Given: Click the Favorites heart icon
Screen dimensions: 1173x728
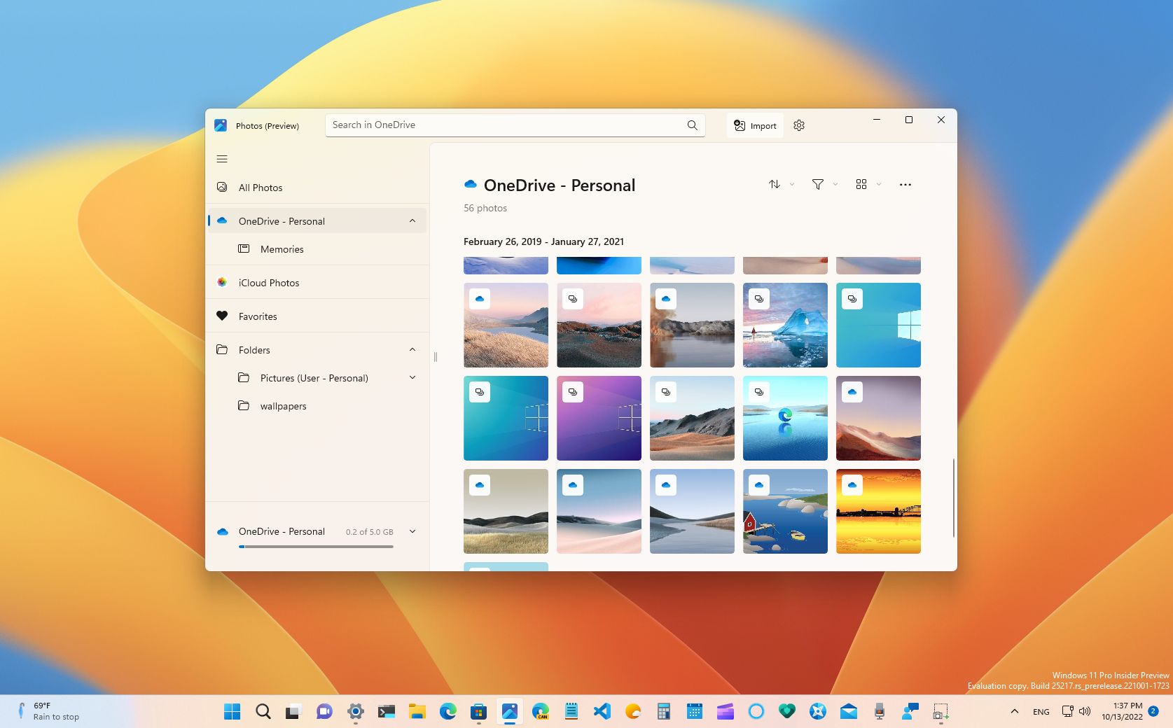Looking at the screenshot, I should [x=222, y=316].
